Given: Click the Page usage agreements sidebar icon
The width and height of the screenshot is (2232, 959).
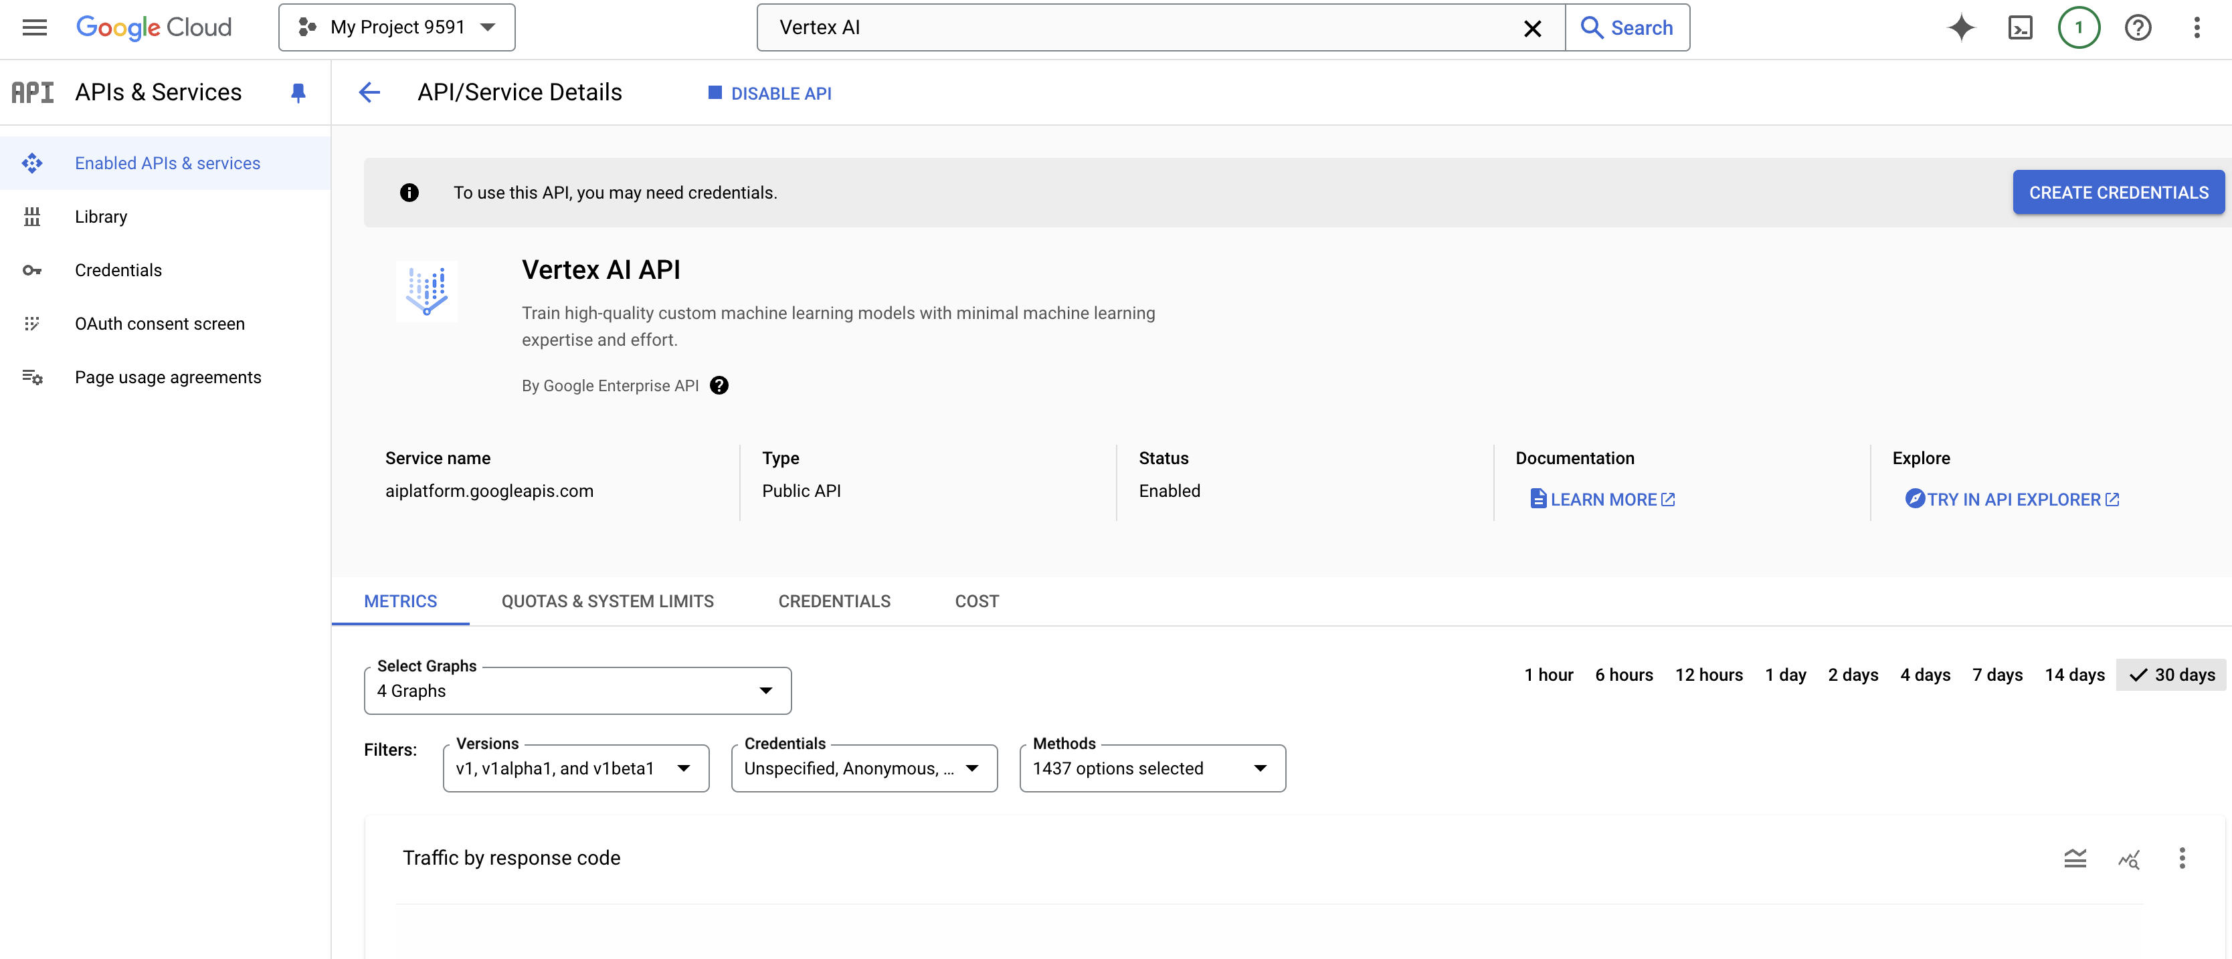Looking at the screenshot, I should [x=32, y=377].
